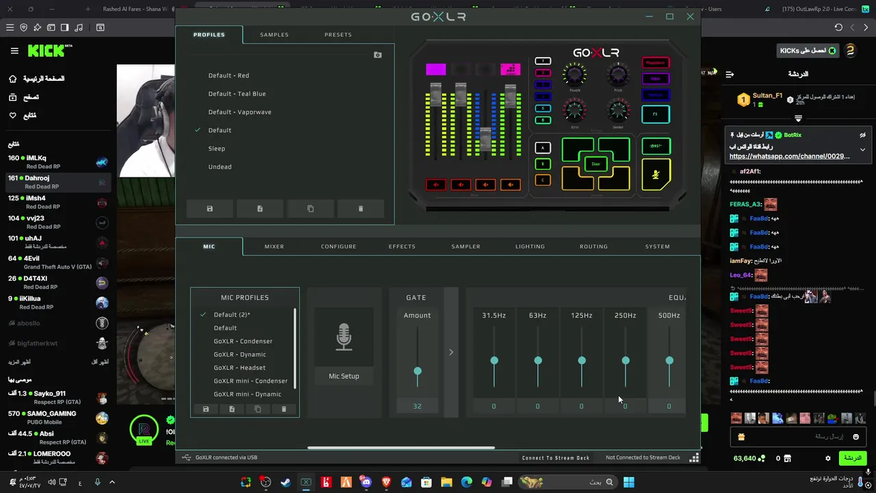Click the Gate Amount slider handle
The height and width of the screenshot is (493, 876).
[417, 371]
